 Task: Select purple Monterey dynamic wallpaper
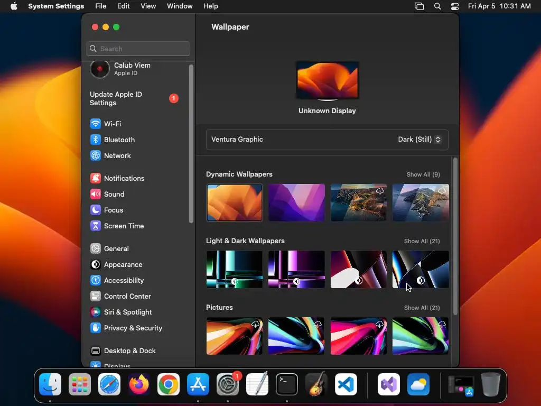(297, 202)
